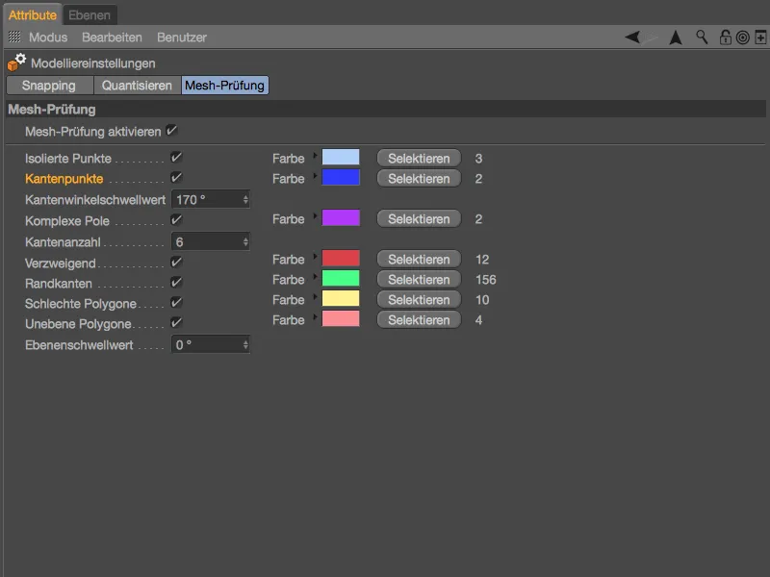Click the Mesh-Prüfung section header
Image resolution: width=770 pixels, height=577 pixels.
click(x=386, y=109)
